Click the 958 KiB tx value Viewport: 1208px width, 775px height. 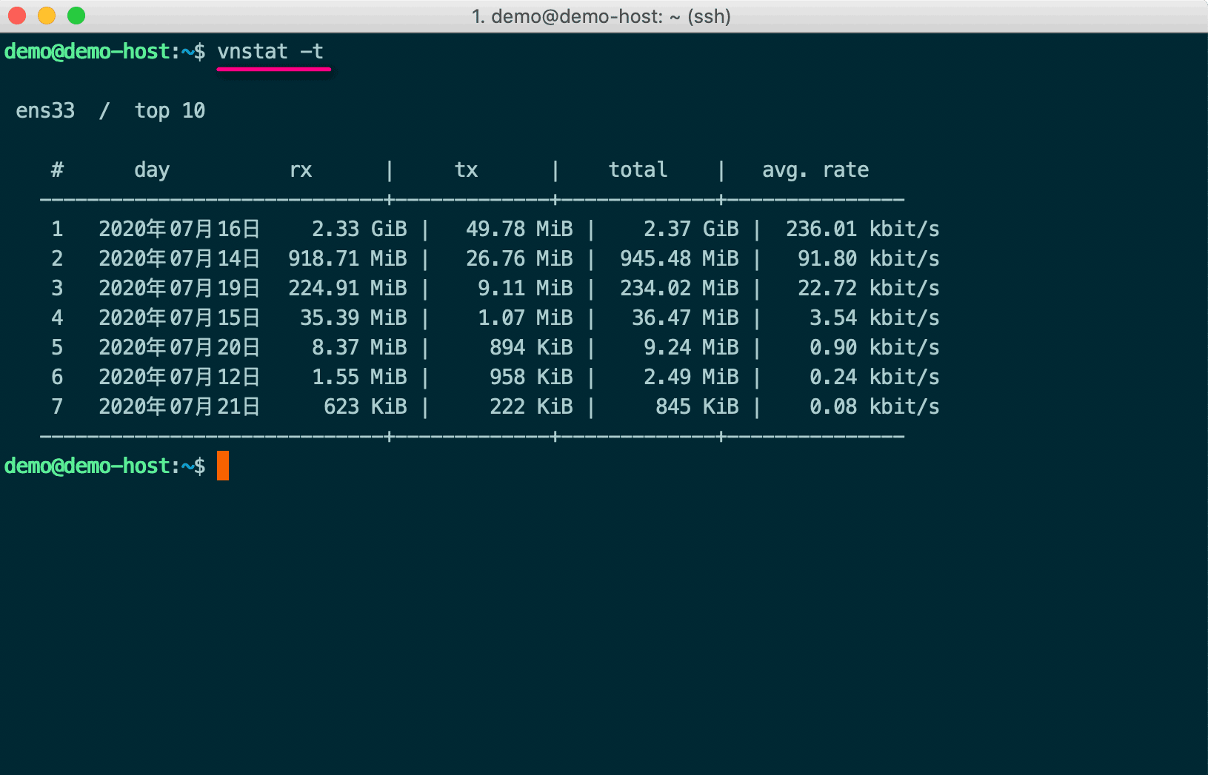(531, 377)
